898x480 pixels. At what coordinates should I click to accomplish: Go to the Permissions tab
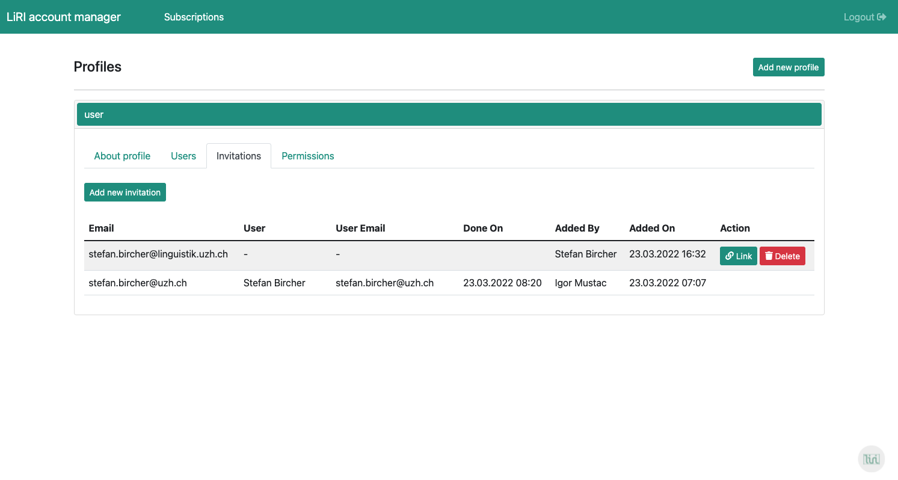[307, 156]
